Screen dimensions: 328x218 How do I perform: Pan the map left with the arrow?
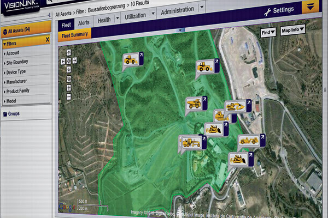point(63,62)
